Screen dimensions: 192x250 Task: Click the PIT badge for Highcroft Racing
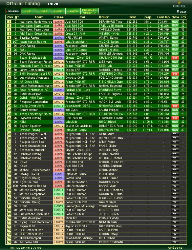coord(175,118)
